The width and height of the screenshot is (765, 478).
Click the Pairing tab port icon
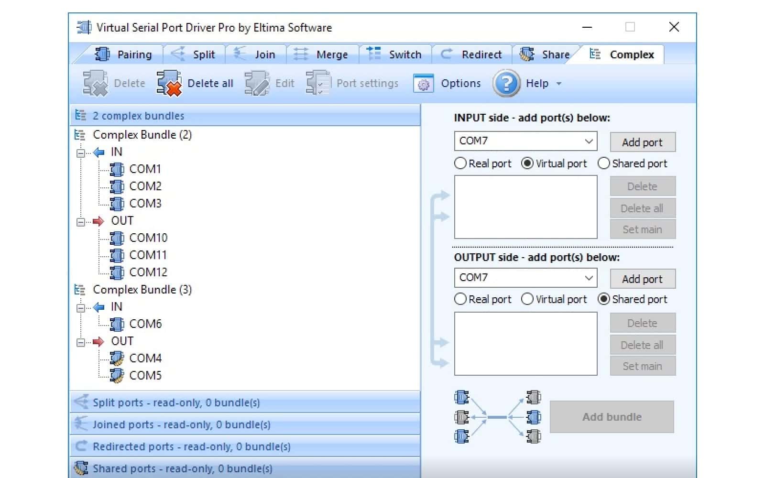tap(102, 54)
